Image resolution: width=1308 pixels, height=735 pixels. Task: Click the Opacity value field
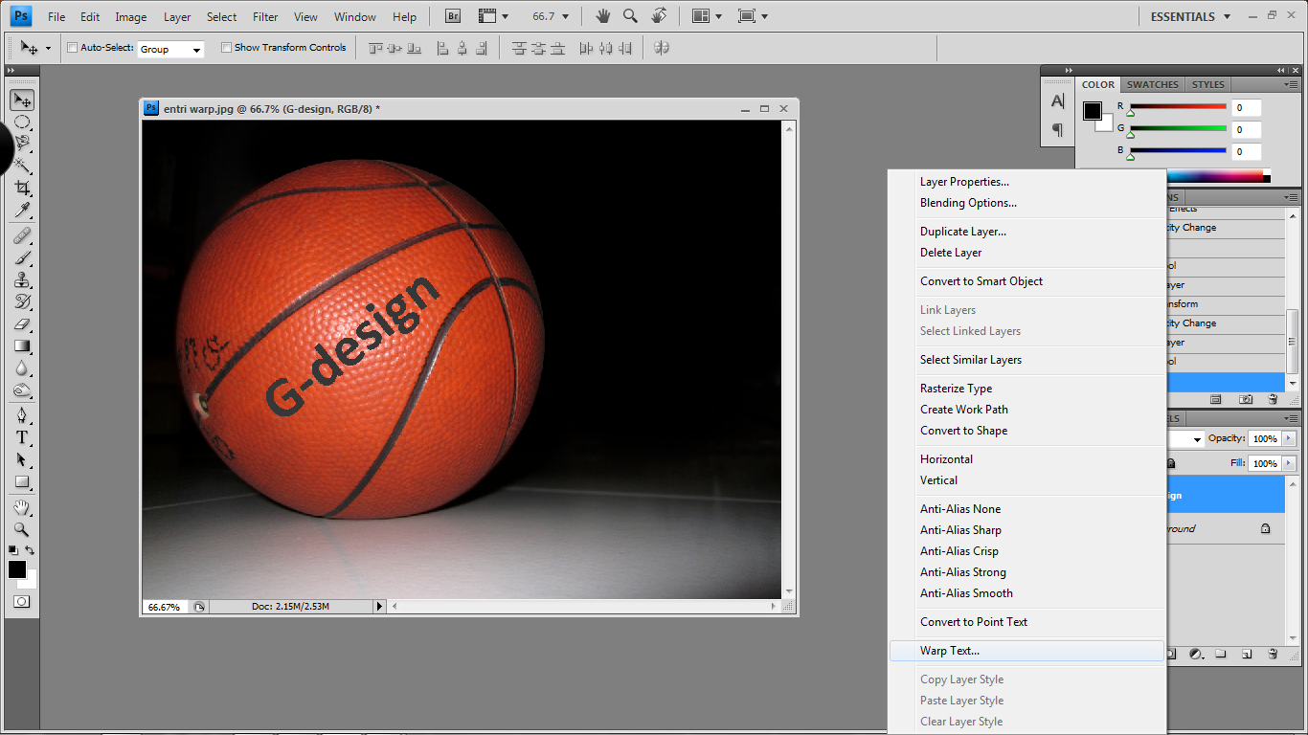point(1265,438)
